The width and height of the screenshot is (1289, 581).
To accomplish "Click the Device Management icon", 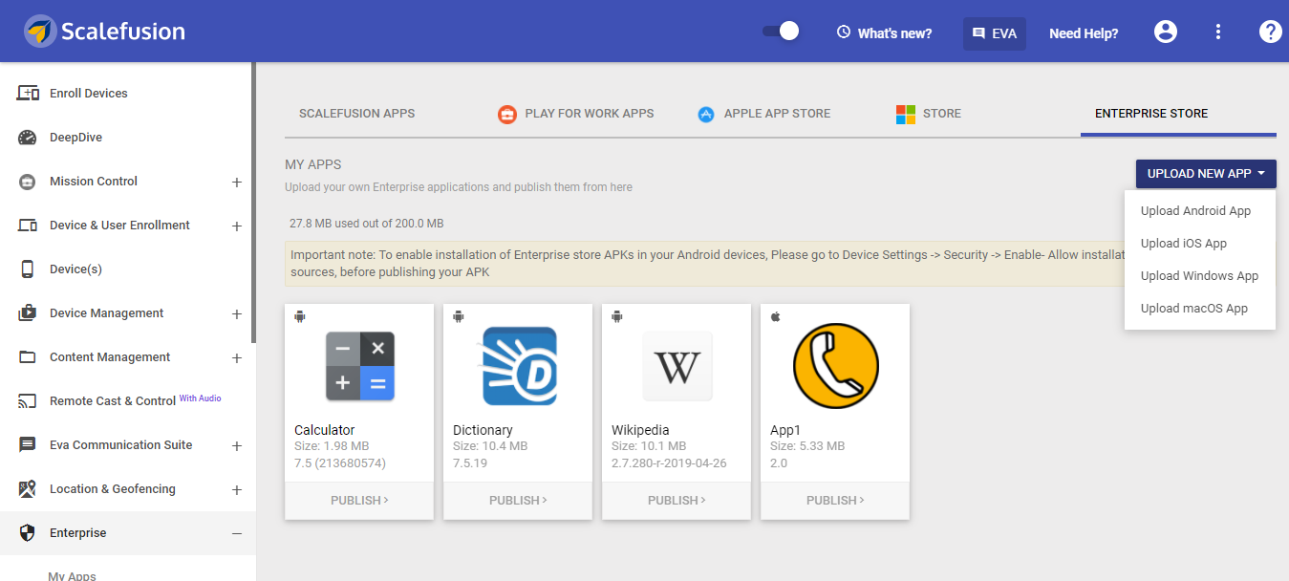I will coord(28,312).
